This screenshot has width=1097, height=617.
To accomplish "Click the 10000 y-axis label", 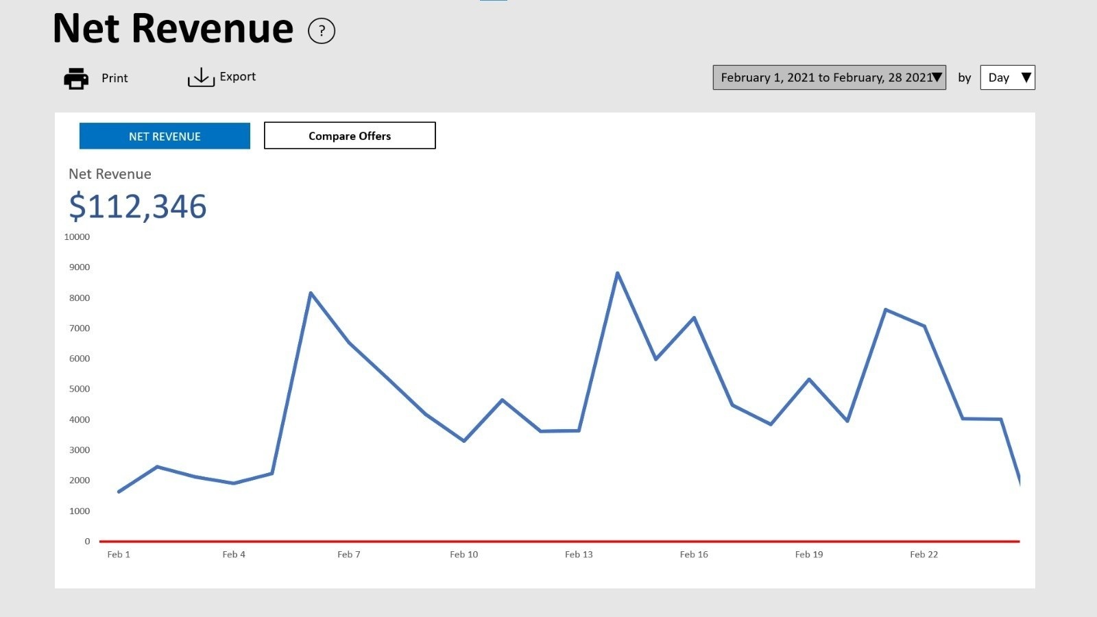I will [77, 237].
